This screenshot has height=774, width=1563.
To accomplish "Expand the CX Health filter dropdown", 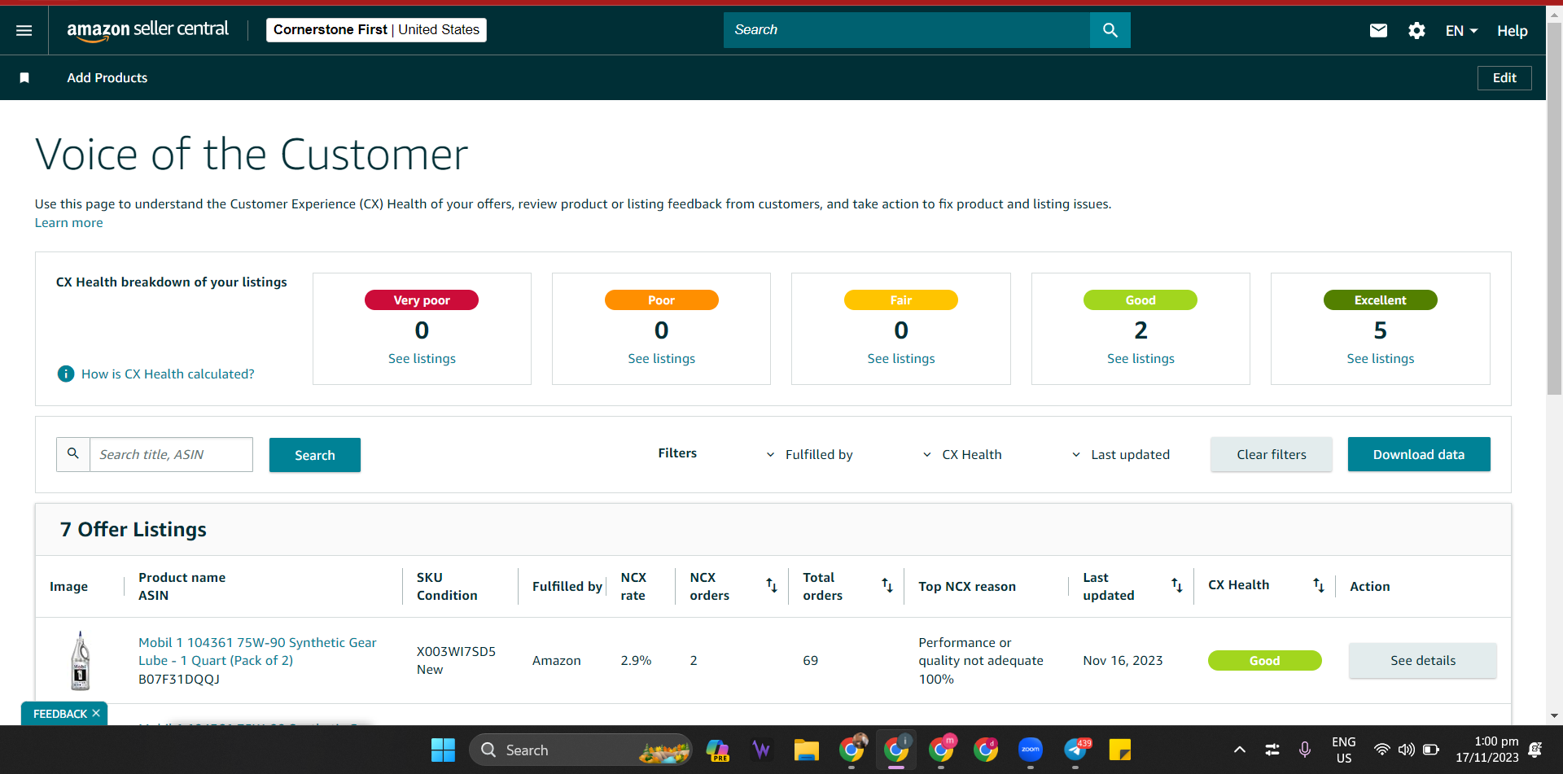I will (x=962, y=455).
